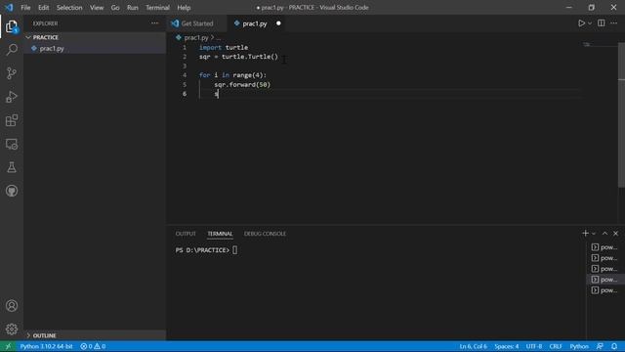
Task: Switch to the Get Started tab
Action: [x=196, y=23]
